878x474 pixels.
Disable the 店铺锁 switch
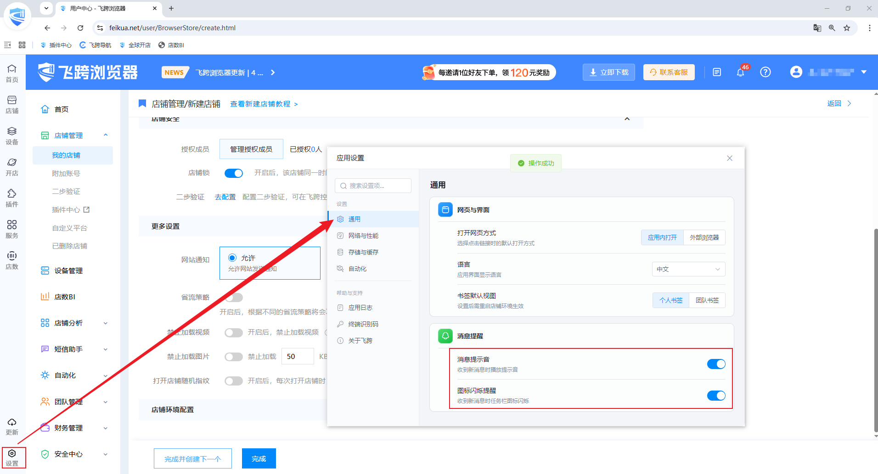click(233, 173)
